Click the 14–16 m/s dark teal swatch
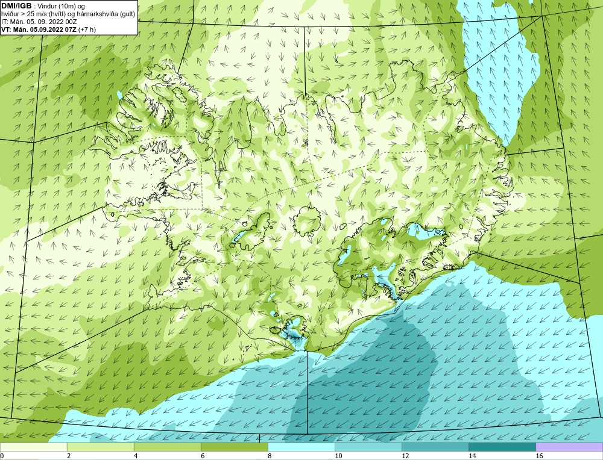Viewport: 603px width, 460px height. [x=502, y=447]
